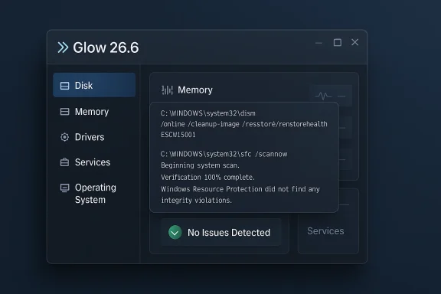Click the Beginning system scan line
The width and height of the screenshot is (441, 294).
pyautogui.click(x=201, y=165)
